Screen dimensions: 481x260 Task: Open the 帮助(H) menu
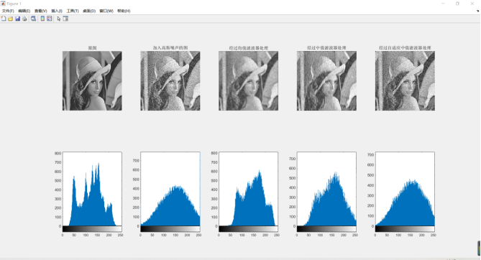click(124, 11)
